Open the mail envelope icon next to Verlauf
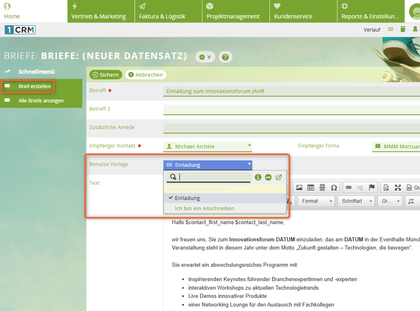This screenshot has height=311, width=420. tap(390, 29)
